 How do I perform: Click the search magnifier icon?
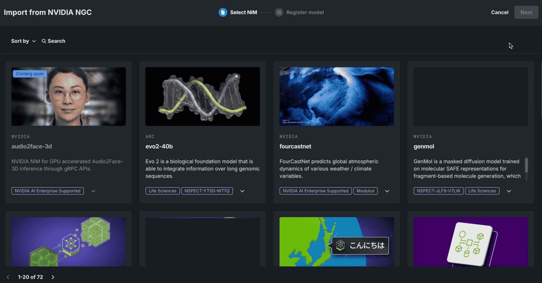[44, 41]
